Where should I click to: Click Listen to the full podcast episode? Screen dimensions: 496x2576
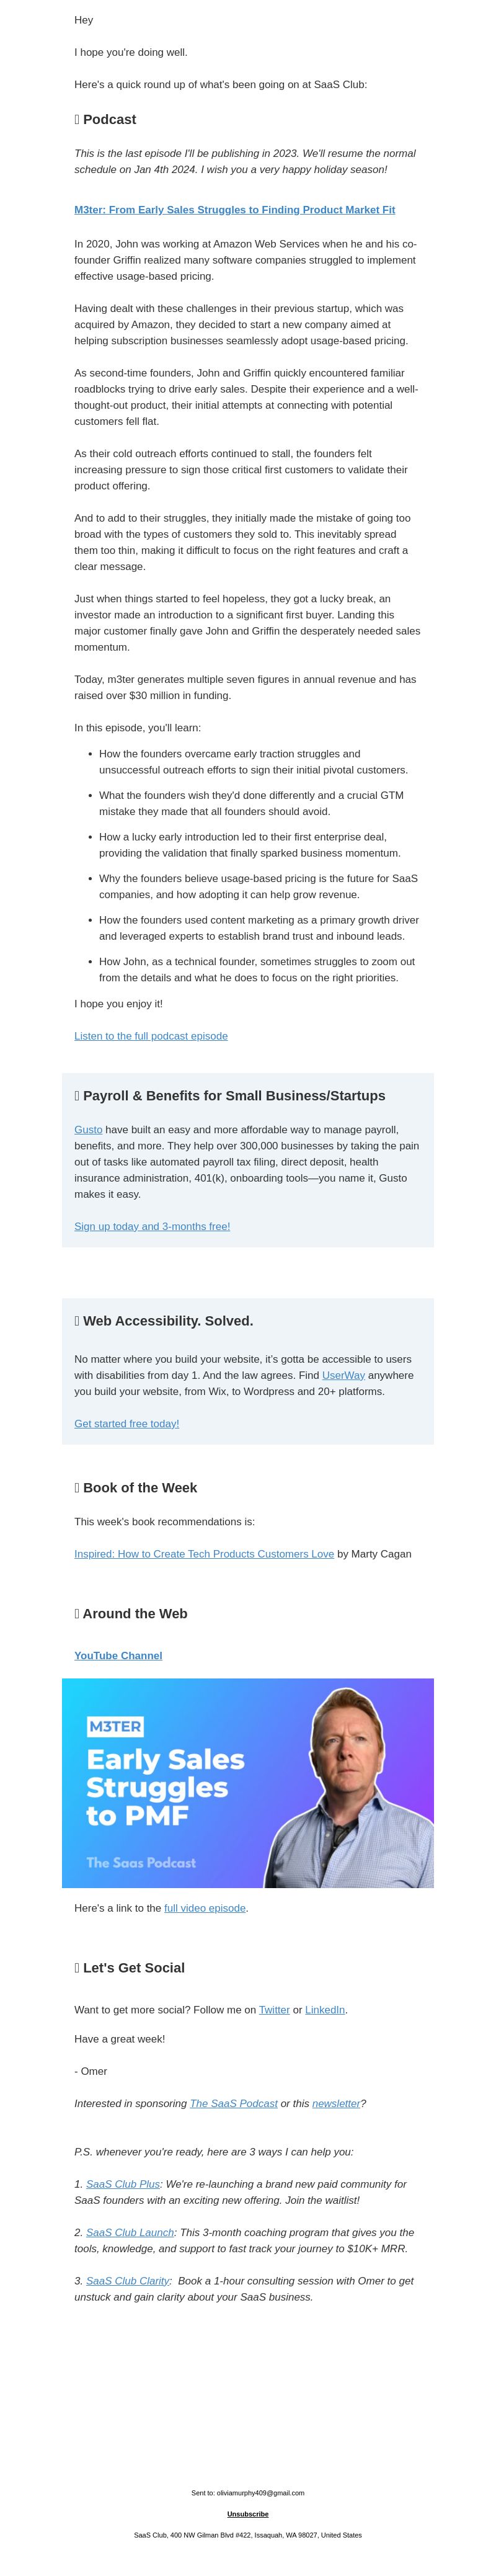[151, 1036]
